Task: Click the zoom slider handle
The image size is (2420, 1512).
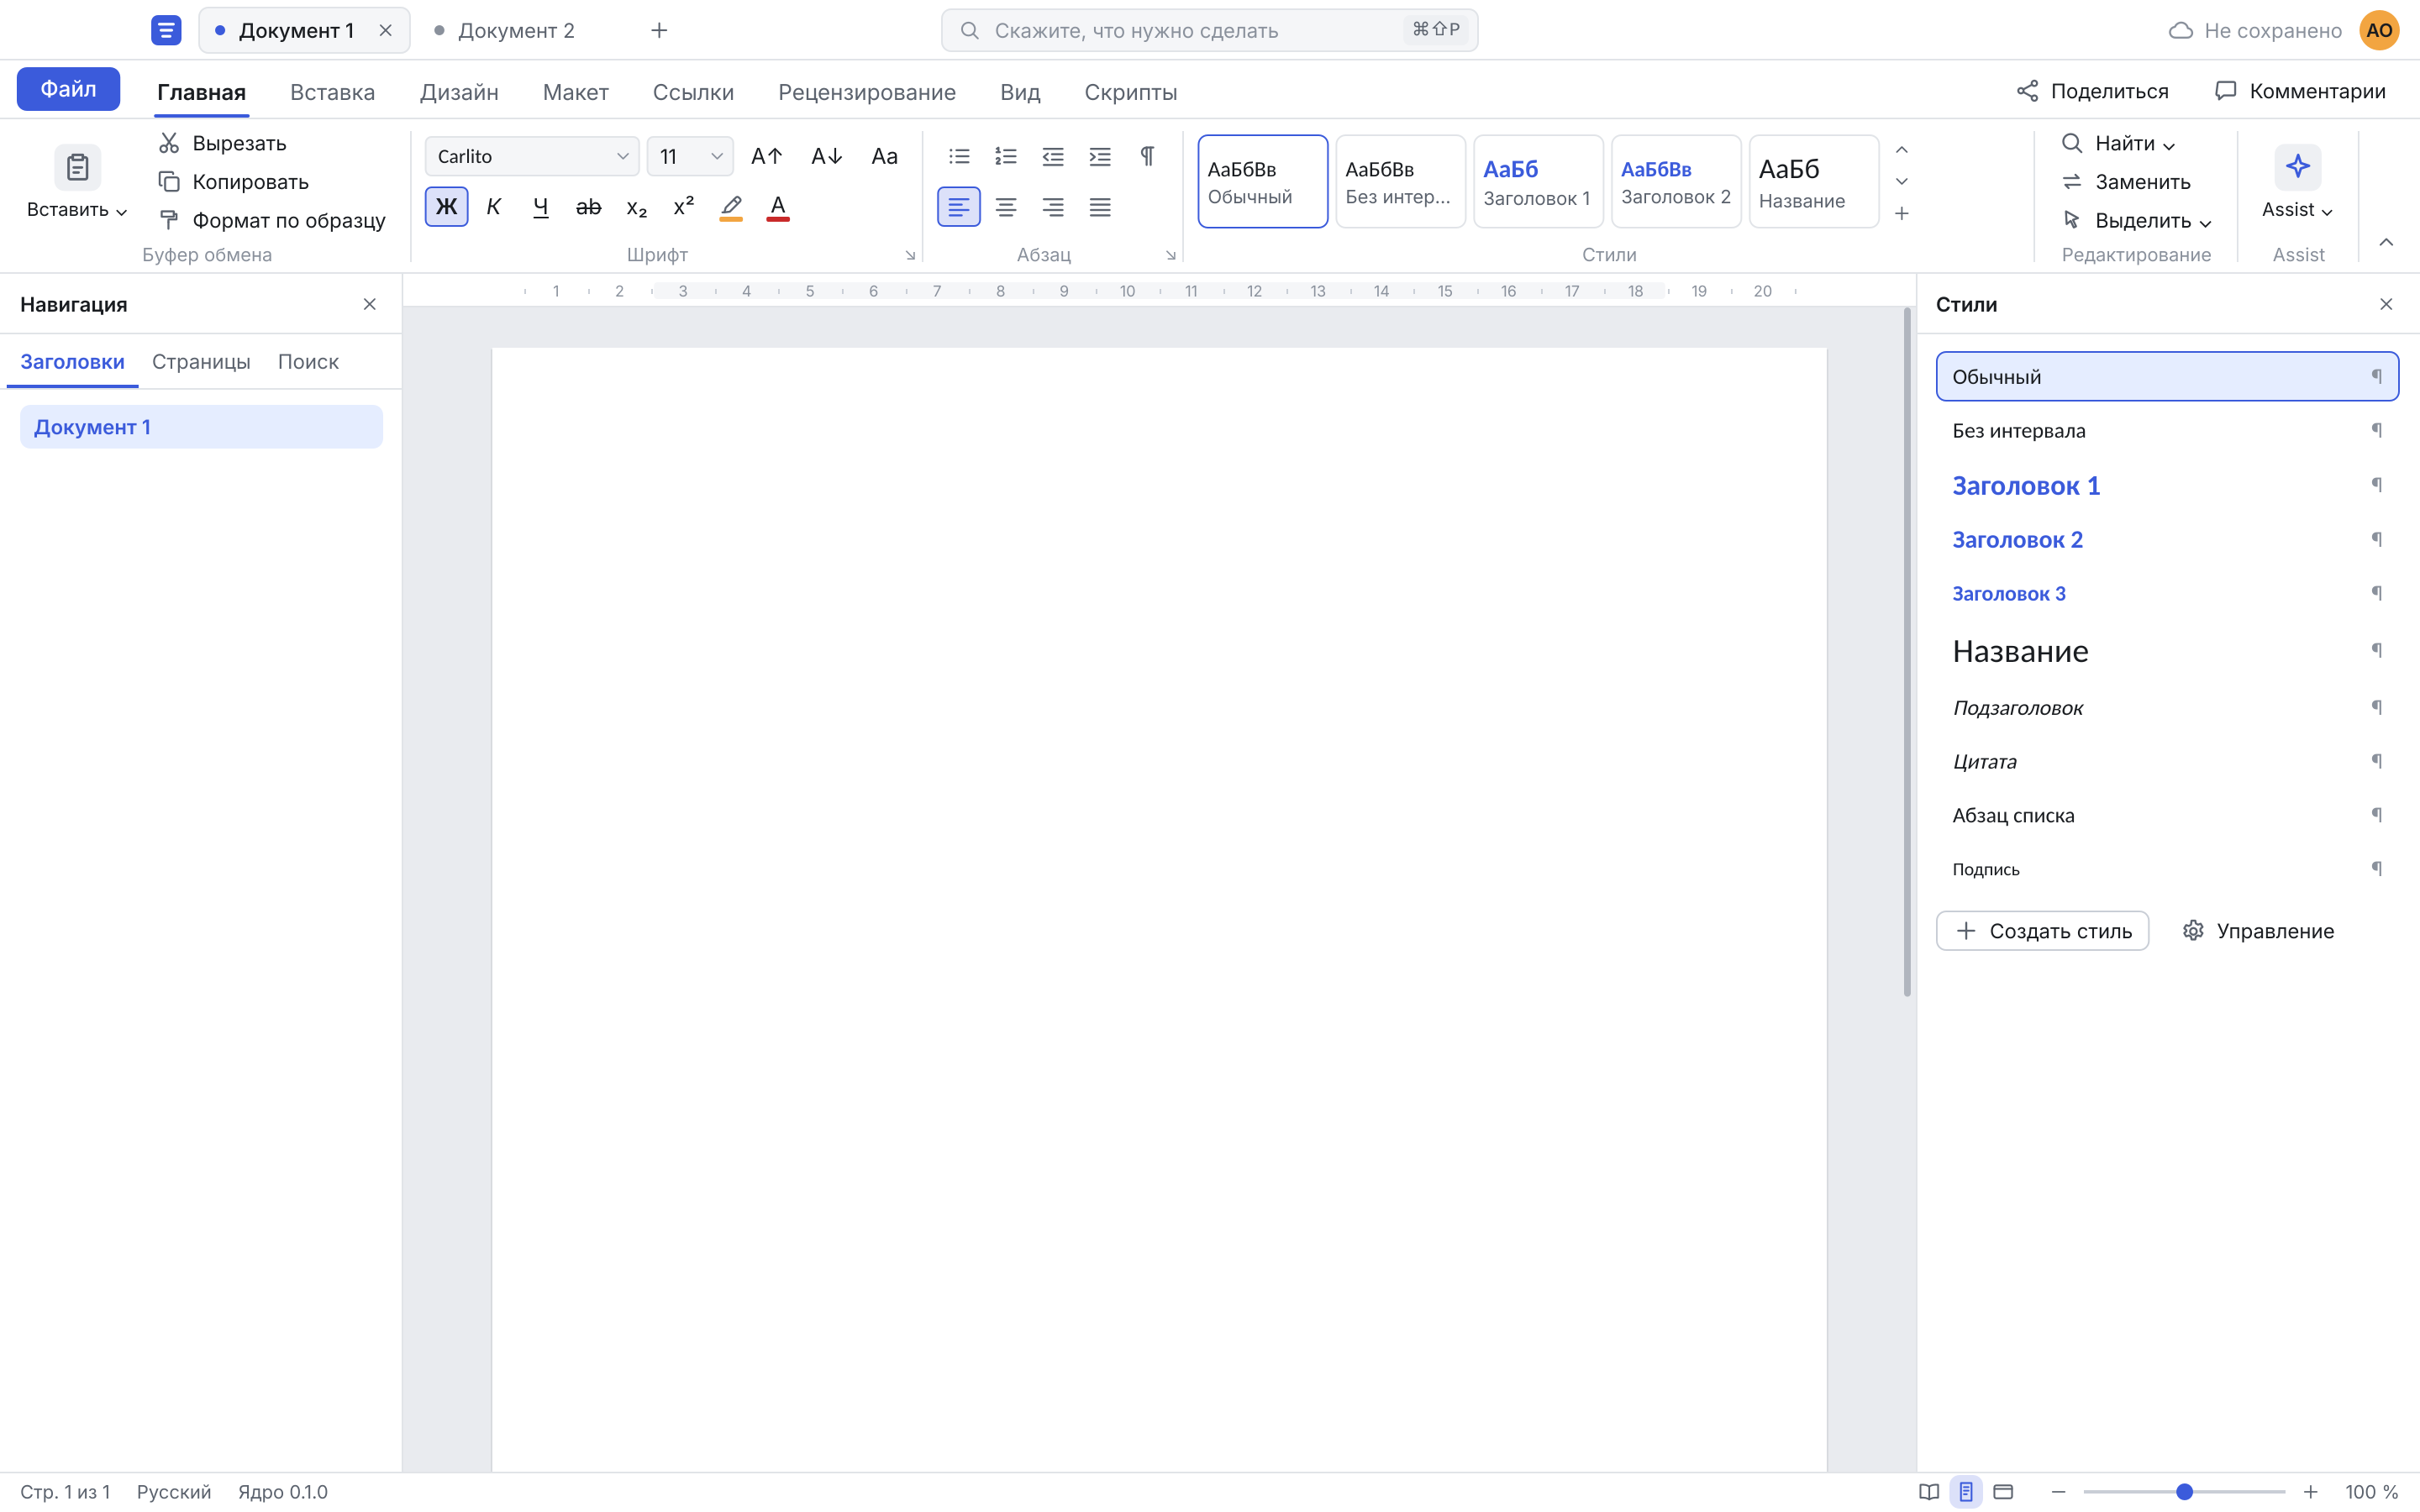Action: point(2184,1491)
